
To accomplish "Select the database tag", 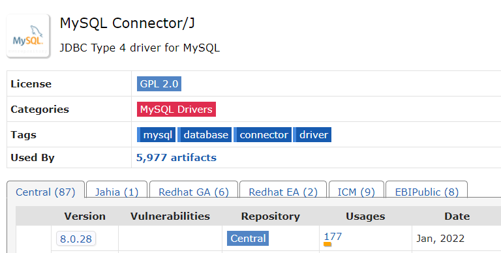I will pyautogui.click(x=204, y=135).
